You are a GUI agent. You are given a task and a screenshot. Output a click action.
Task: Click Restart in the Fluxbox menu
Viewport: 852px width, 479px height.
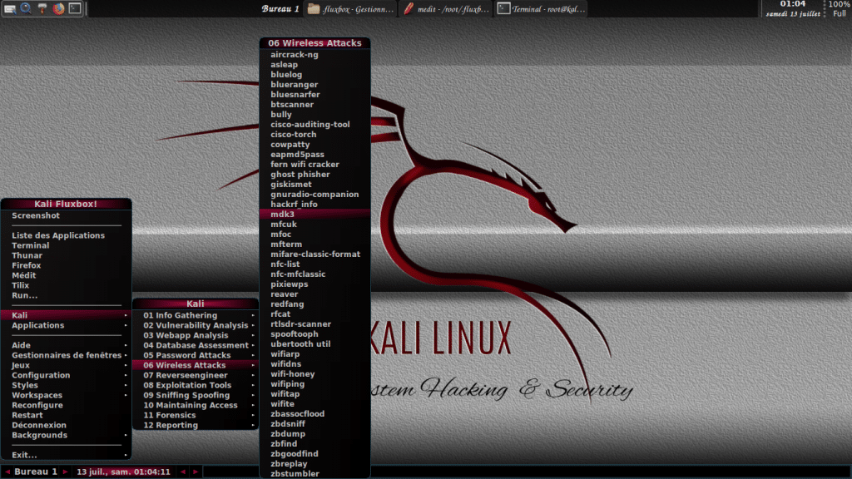[x=67, y=415]
